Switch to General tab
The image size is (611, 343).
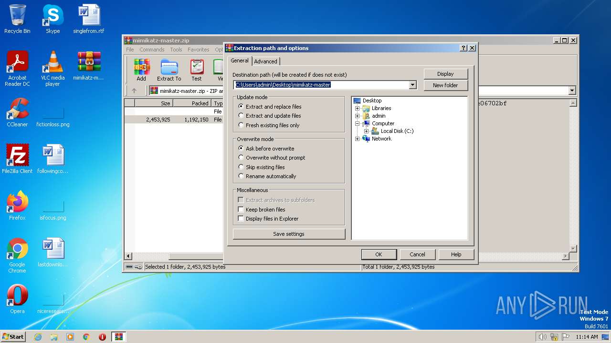tap(240, 61)
